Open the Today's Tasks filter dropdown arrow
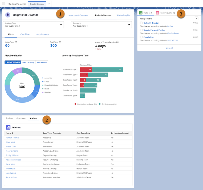 pyautogui.click(x=196, y=19)
